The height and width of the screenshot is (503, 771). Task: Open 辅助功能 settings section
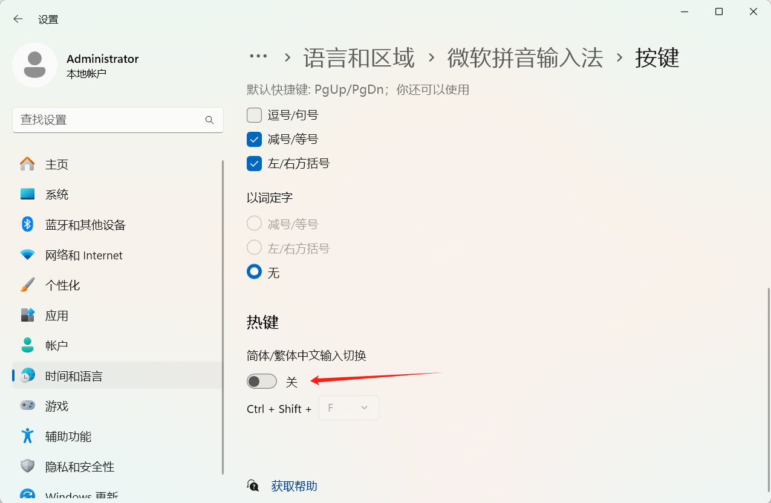coord(117,436)
